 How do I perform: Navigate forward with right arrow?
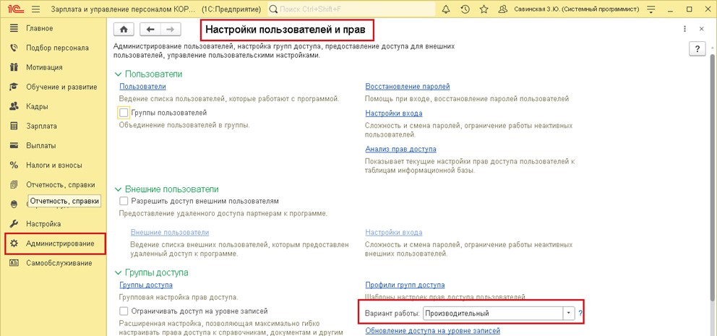[x=170, y=29]
